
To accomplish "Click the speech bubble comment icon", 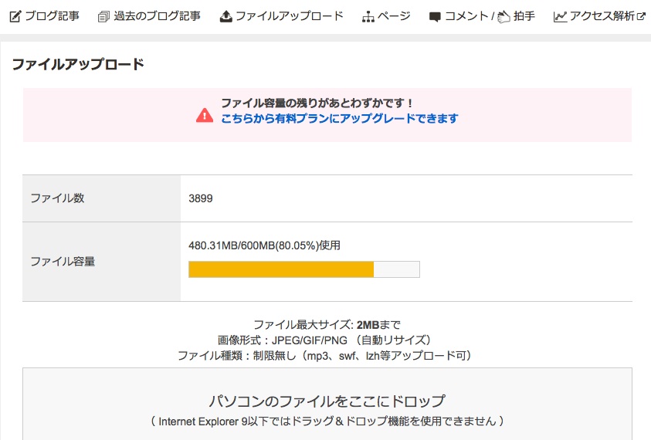I will [x=436, y=17].
